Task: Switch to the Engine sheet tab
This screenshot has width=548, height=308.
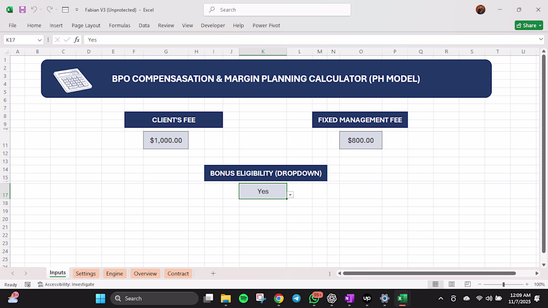Action: pos(115,274)
